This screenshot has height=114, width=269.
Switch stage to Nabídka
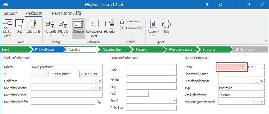click(82, 50)
